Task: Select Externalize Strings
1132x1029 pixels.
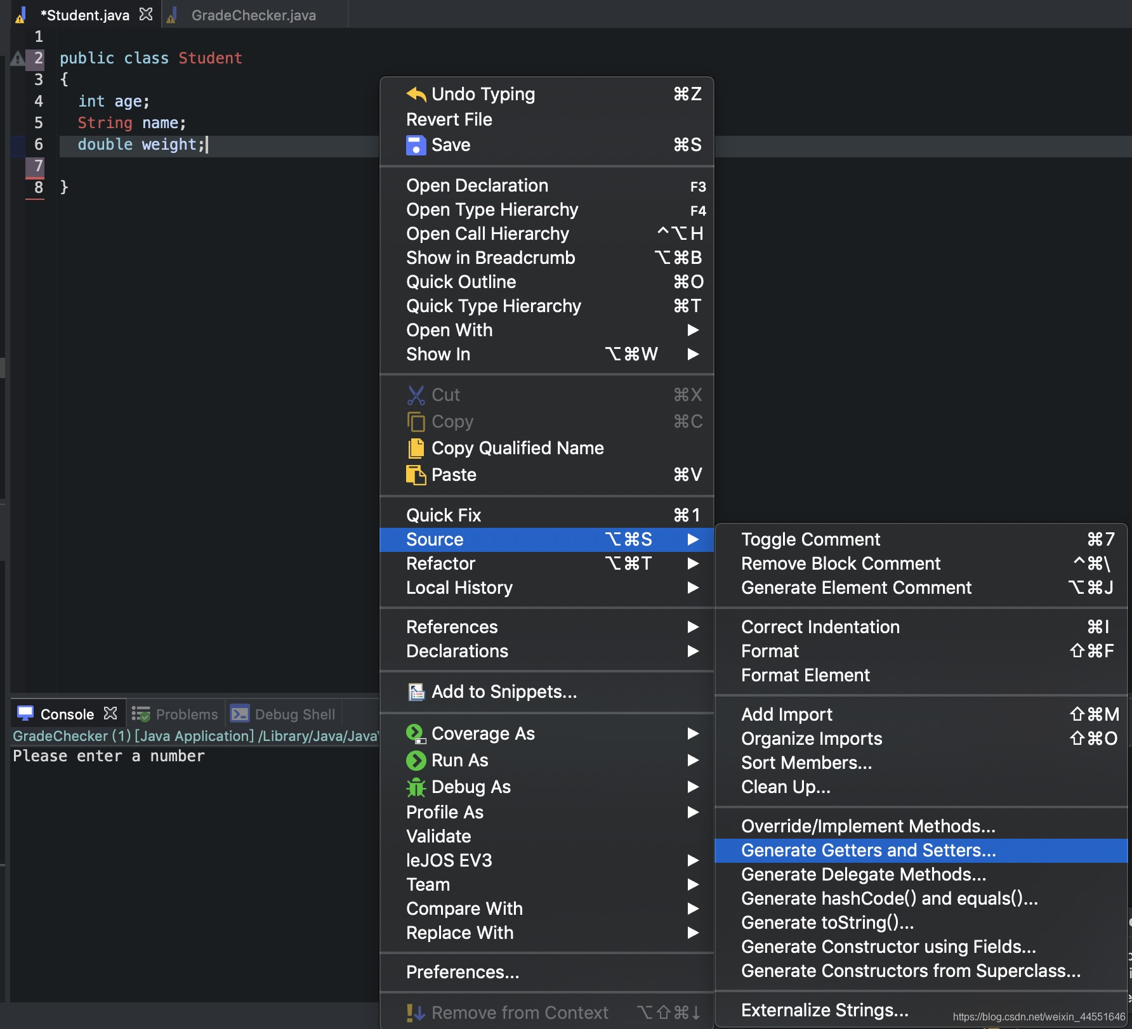Action: [x=921, y=1011]
